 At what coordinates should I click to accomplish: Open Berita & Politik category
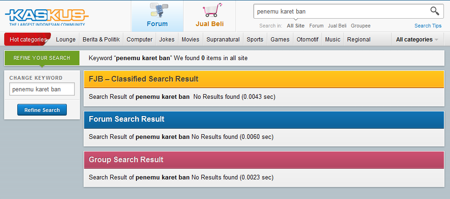[x=101, y=40]
